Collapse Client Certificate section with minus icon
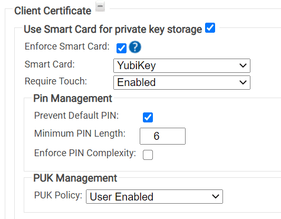 pos(100,6)
